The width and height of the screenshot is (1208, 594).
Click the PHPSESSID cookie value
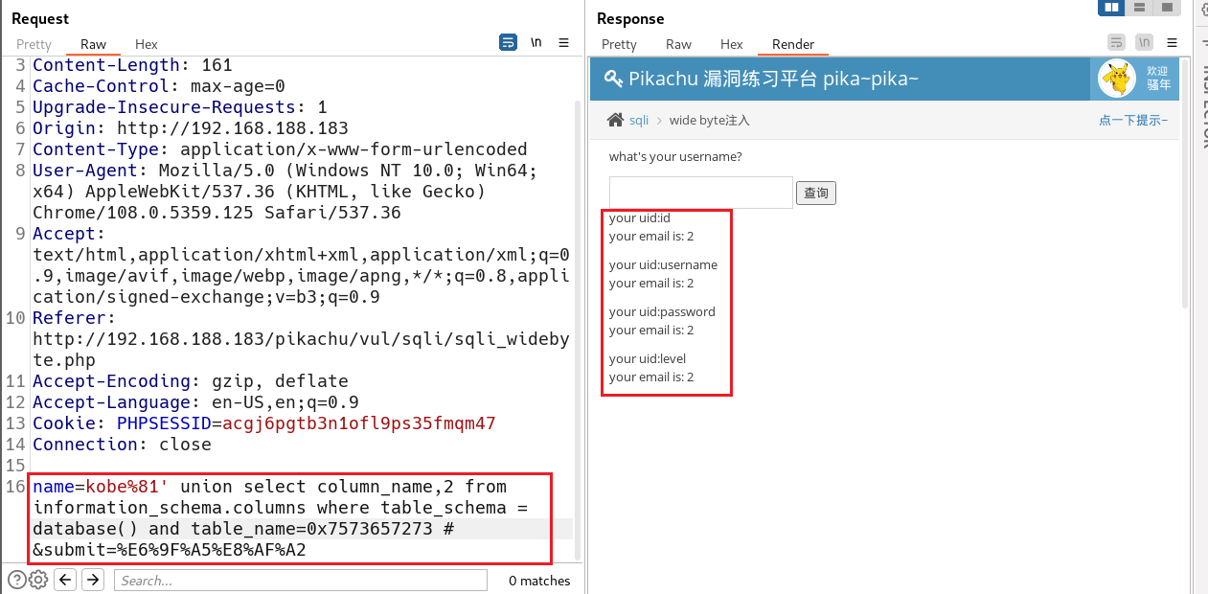pos(359,423)
